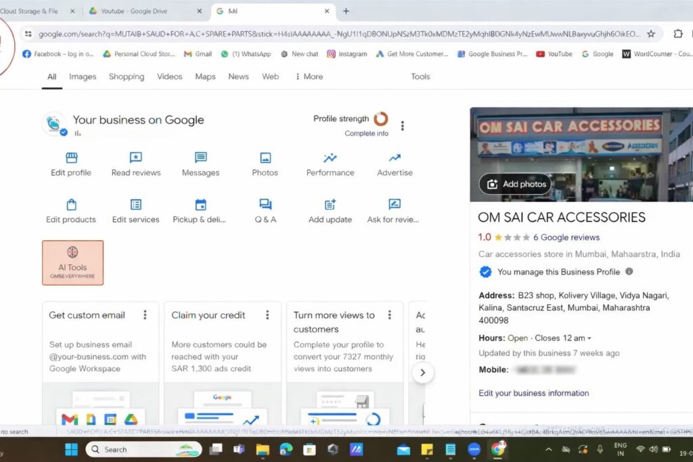
Task: Switch to the Images search tab
Action: tap(83, 76)
